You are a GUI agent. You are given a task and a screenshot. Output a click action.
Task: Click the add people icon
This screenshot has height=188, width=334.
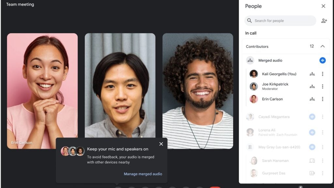click(324, 21)
